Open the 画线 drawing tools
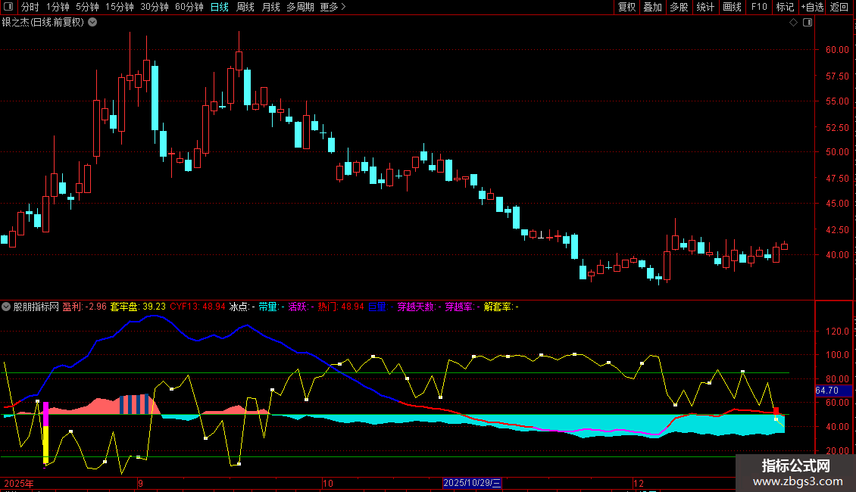 click(732, 8)
